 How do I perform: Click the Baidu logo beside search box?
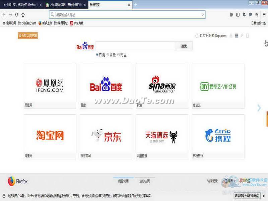point(85,46)
